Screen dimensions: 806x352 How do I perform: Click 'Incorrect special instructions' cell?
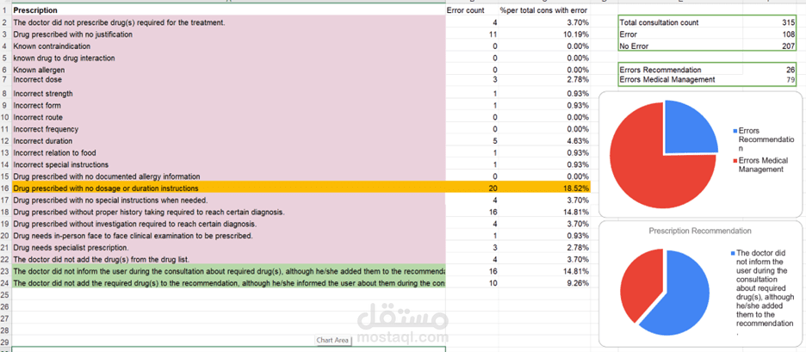click(x=229, y=164)
